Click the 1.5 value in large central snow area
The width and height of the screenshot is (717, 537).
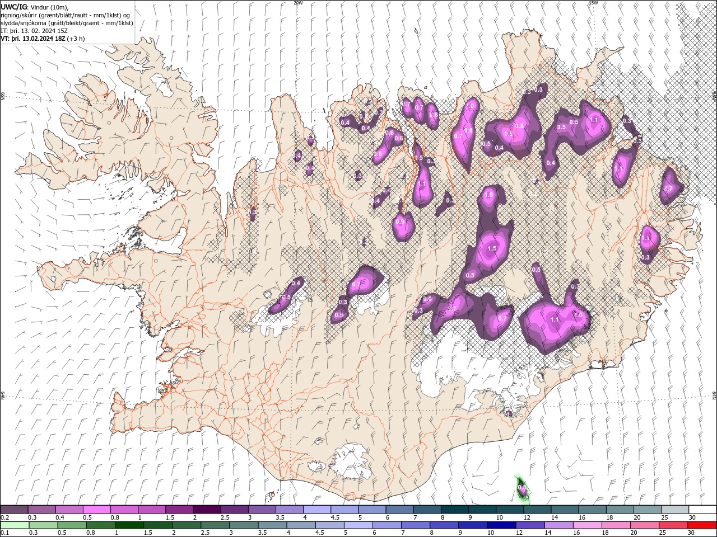click(492, 248)
